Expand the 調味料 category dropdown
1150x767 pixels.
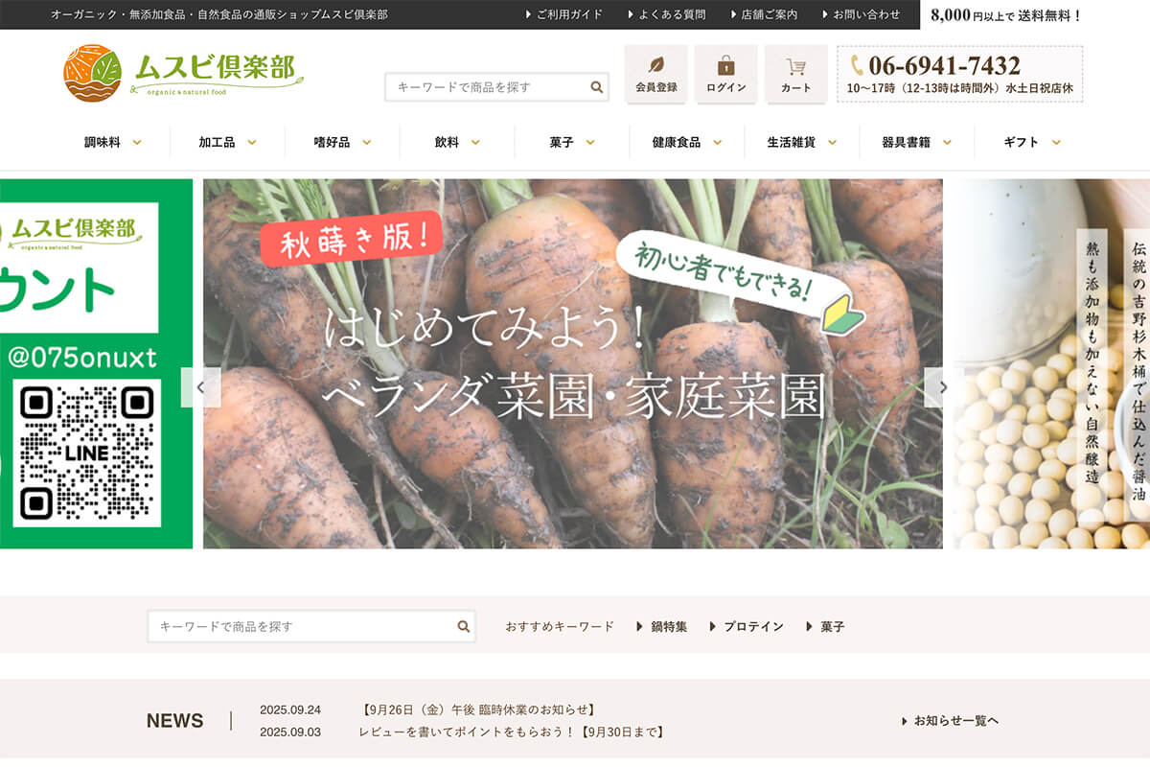pos(103,141)
